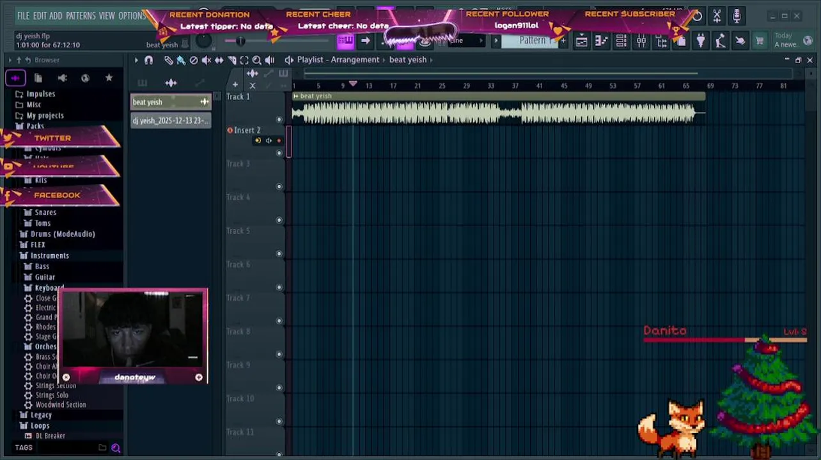821x460 pixels.
Task: Toggle the magnet snap icon in playlist toolbar
Action: click(149, 60)
